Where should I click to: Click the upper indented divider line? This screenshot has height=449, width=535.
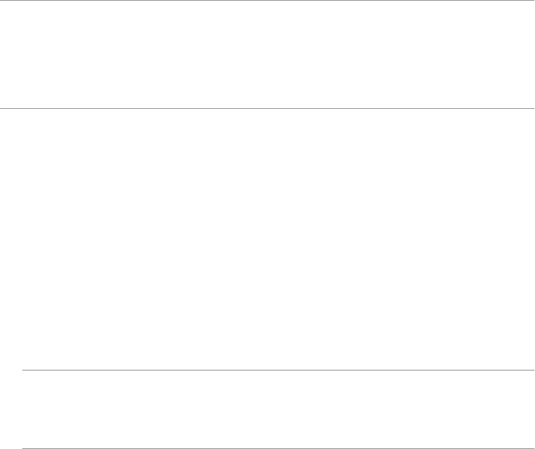coord(278,370)
